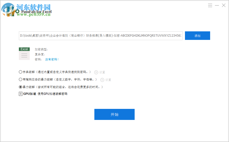Click the 使用GPU加速破解密码 description text

pos(52,94)
